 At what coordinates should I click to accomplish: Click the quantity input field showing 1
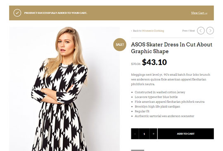pyautogui.click(x=144, y=134)
